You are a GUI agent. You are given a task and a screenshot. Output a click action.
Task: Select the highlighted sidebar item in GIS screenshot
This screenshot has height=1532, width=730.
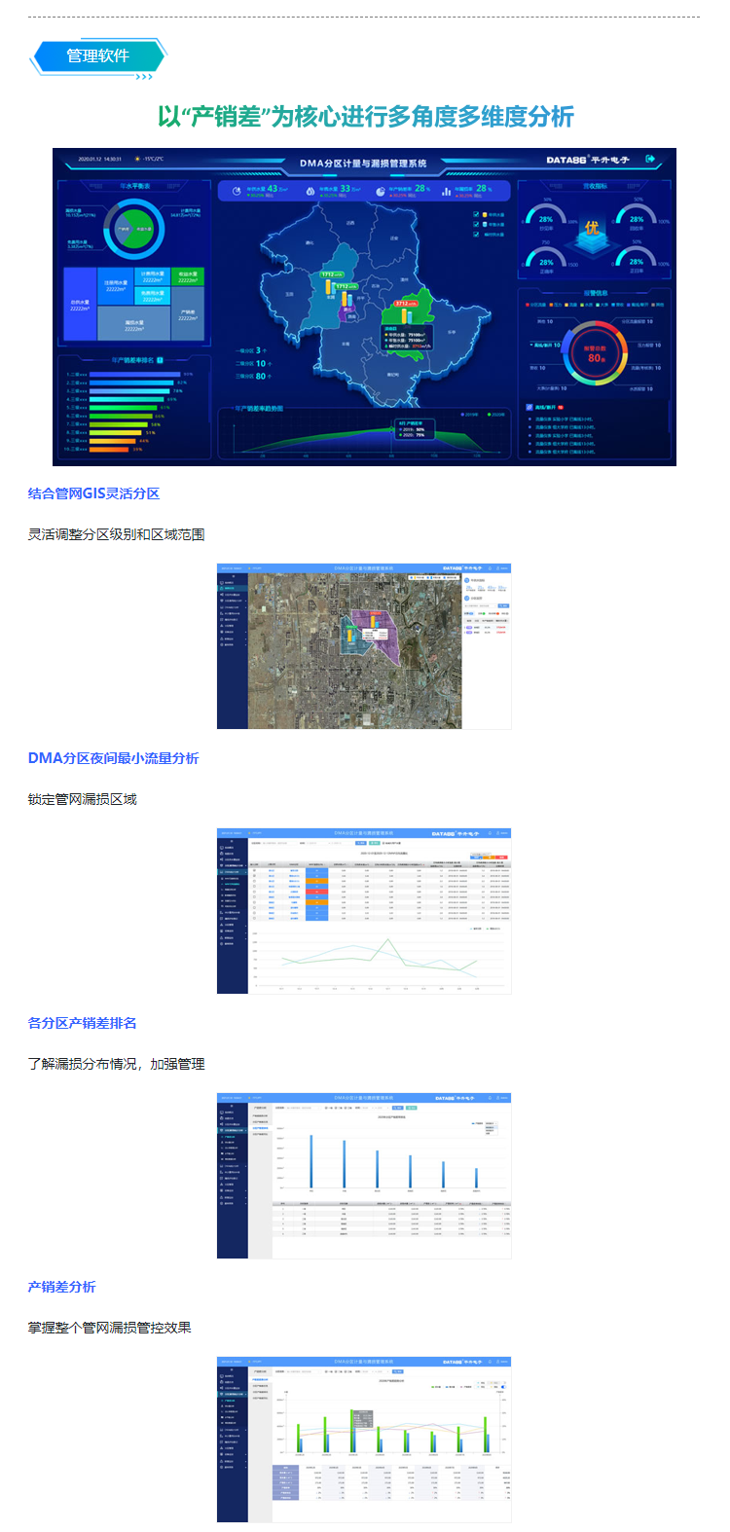coord(232,588)
